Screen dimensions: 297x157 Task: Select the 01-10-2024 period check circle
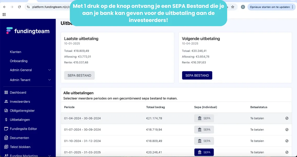click(x=287, y=141)
